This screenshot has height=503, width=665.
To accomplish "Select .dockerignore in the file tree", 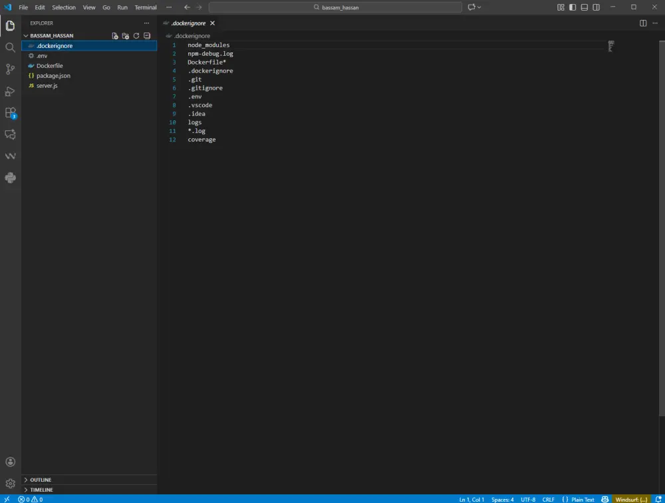I will click(89, 46).
